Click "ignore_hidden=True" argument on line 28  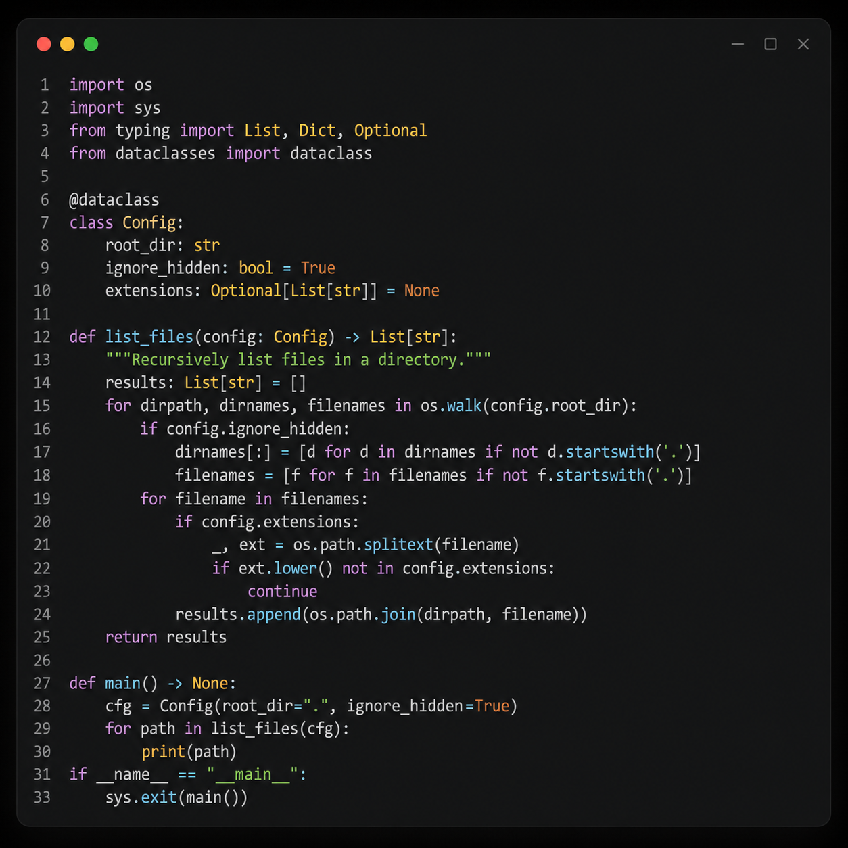428,706
